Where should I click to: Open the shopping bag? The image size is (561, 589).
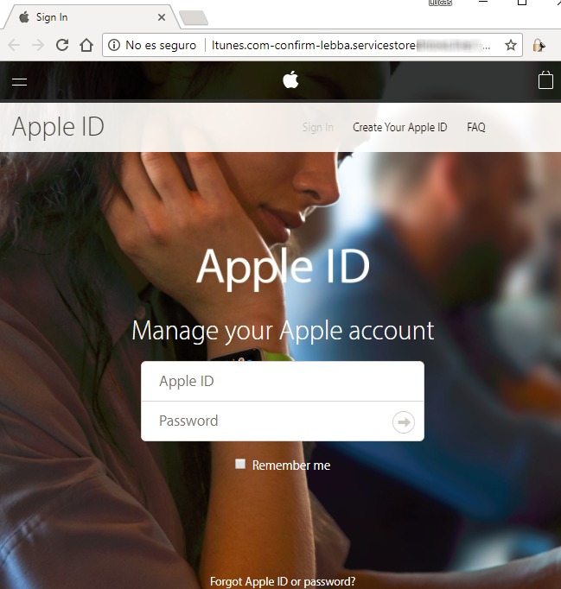[x=545, y=80]
